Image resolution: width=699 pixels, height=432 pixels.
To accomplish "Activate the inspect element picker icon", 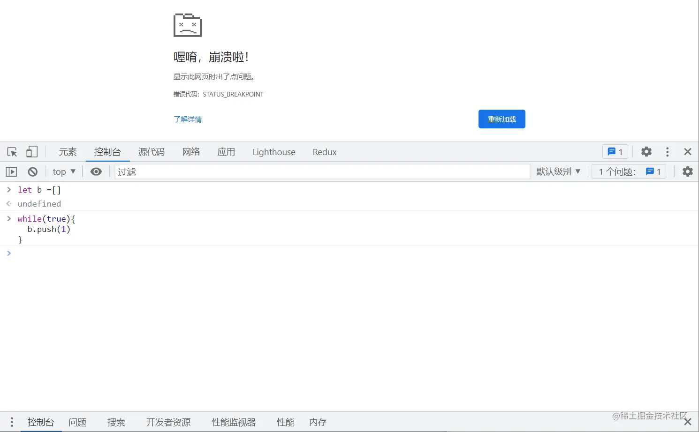I will tap(12, 152).
